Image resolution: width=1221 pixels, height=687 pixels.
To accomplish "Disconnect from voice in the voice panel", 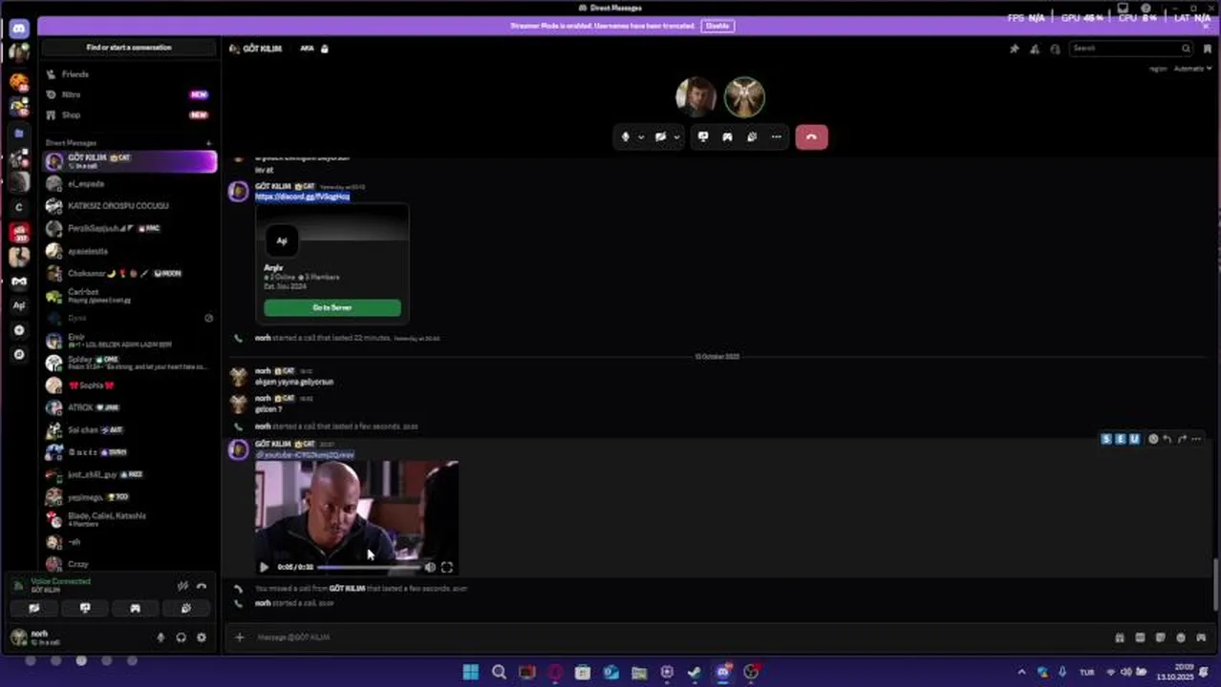I will tap(202, 586).
